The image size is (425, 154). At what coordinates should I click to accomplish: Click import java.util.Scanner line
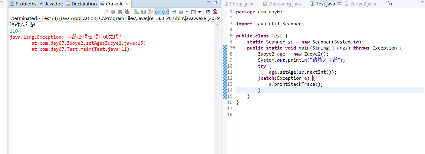click(x=270, y=24)
